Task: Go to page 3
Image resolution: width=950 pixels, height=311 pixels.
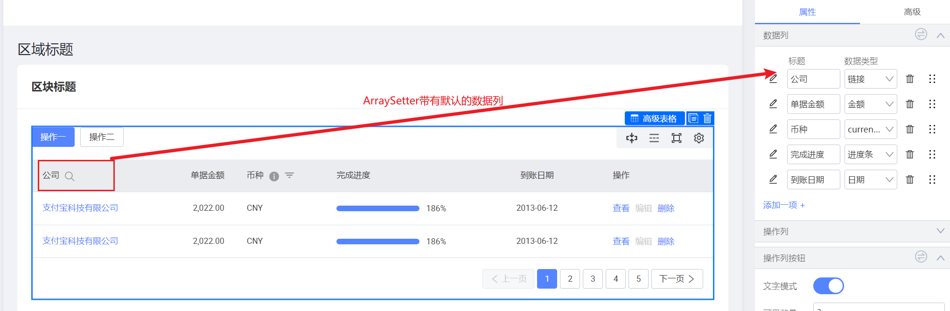Action: (593, 279)
